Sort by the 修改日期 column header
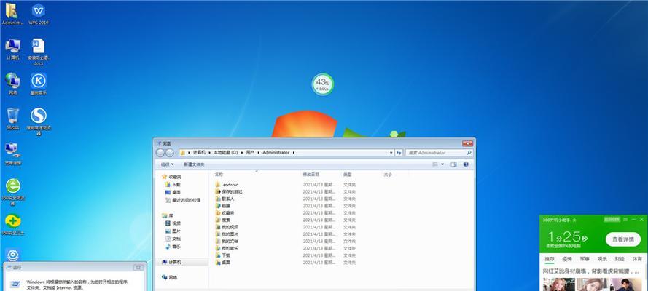This screenshot has height=291, width=648. tap(311, 175)
